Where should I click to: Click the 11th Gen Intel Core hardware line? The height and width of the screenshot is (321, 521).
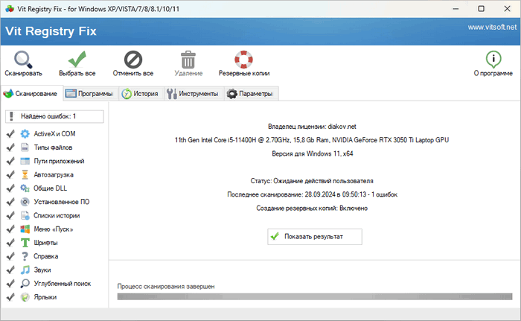click(312, 140)
